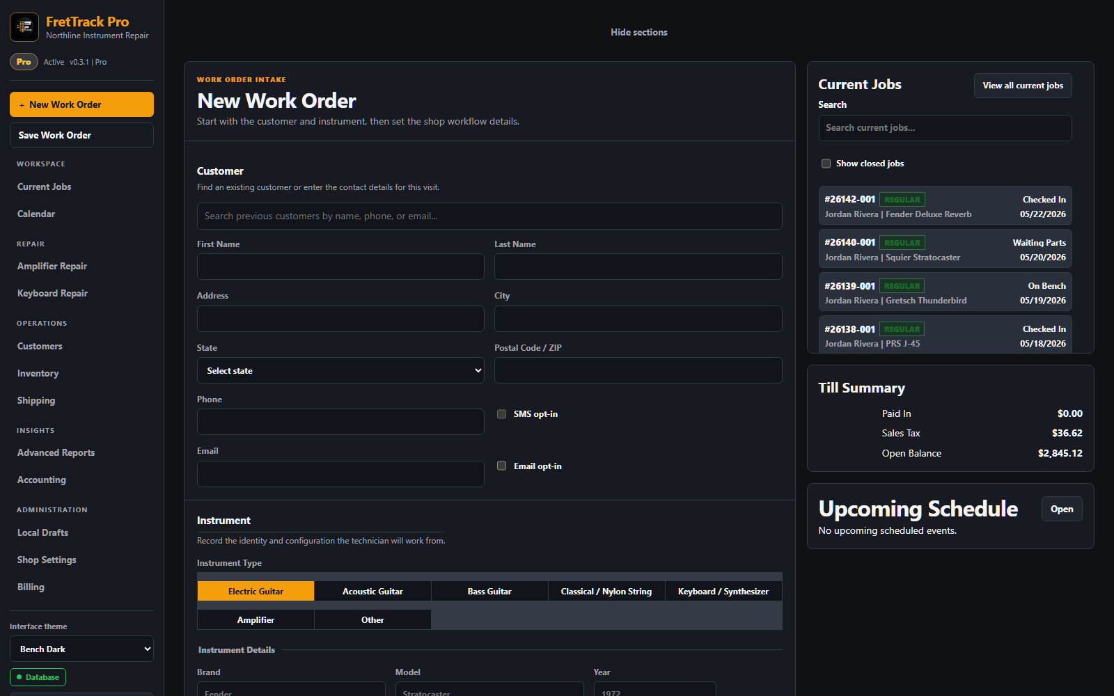Select Electric Guitar instrument type
Screen dimensions: 1114x696
(256, 591)
